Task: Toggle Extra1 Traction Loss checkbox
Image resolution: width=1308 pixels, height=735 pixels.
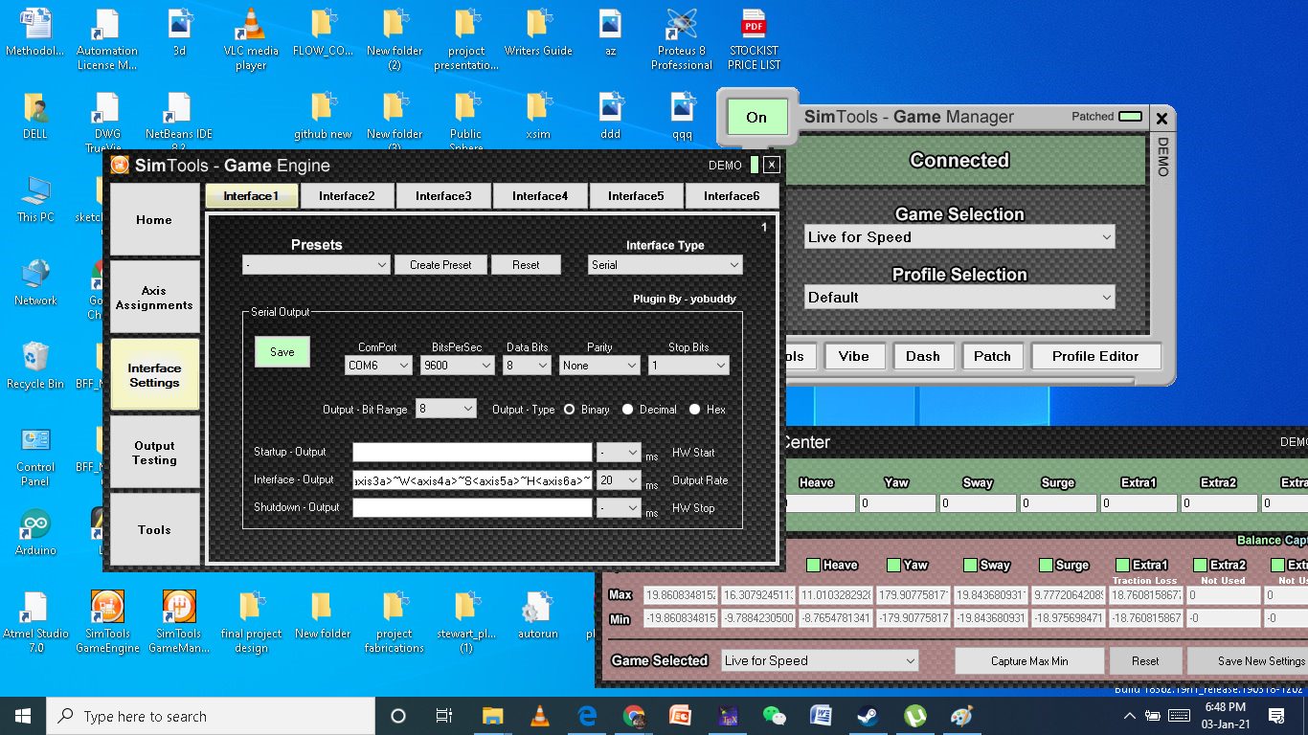Action: [x=1123, y=565]
